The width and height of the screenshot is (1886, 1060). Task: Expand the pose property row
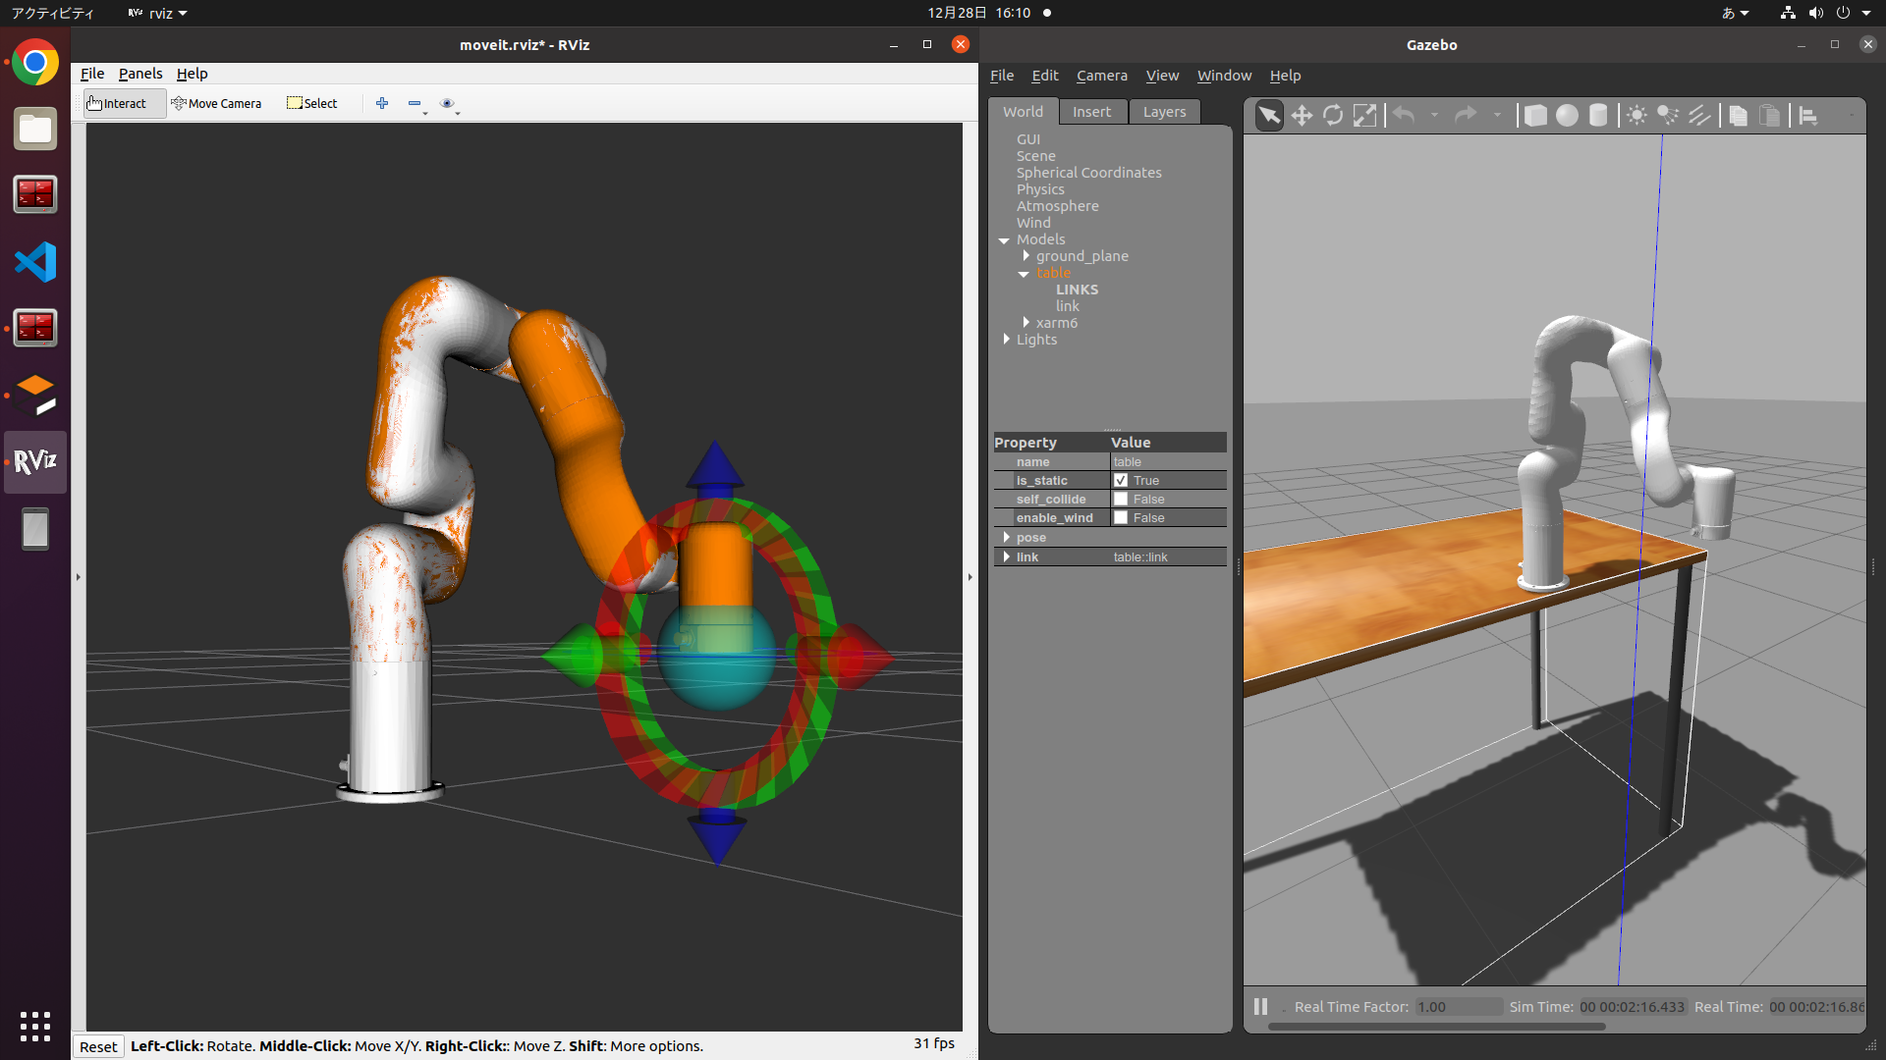pos(1007,537)
